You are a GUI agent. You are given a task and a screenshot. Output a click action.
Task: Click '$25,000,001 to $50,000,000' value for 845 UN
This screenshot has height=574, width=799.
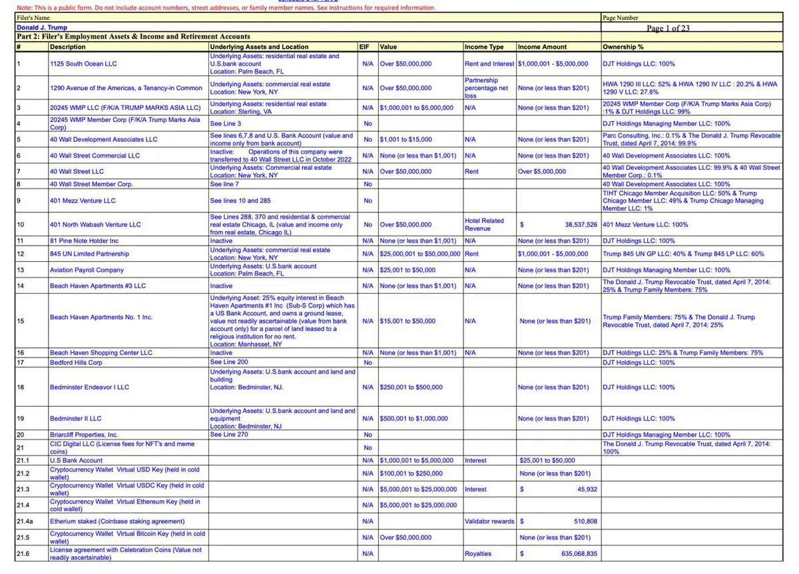coord(420,254)
